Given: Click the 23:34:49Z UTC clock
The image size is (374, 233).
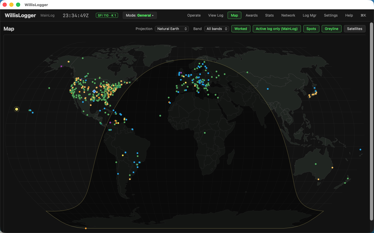Looking at the screenshot, I should pyautogui.click(x=76, y=15).
